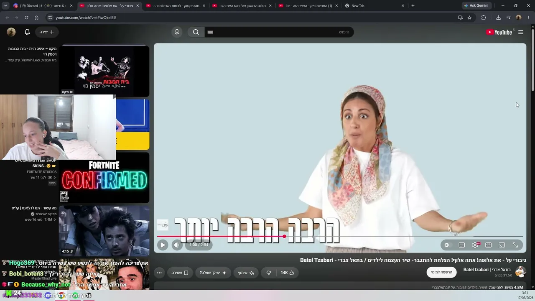Screen dimensions: 535x301
Task: Mute the video with the volume icon
Action: point(177,245)
